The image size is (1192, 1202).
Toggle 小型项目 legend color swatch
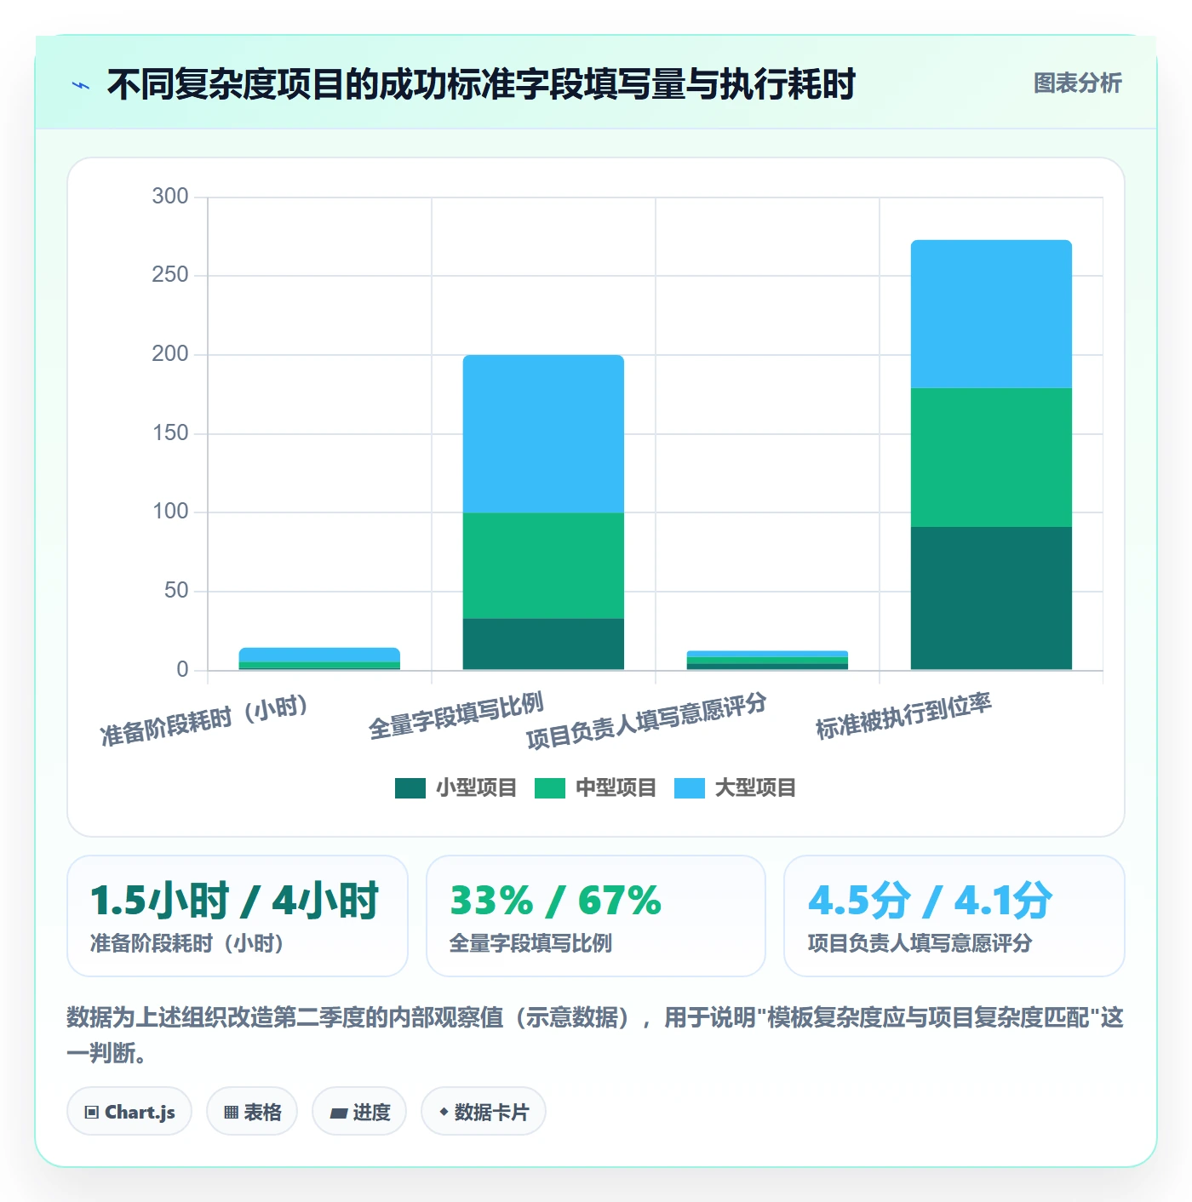click(x=410, y=788)
